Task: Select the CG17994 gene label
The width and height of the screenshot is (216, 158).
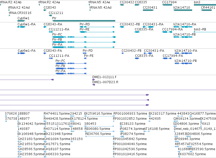Action: [169, 2]
